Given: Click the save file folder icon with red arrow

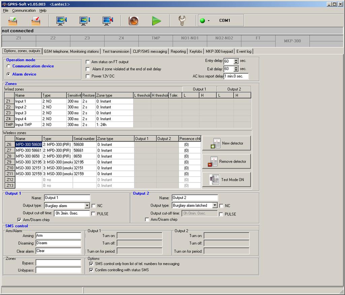Looking at the screenshot, I should tap(36, 21).
